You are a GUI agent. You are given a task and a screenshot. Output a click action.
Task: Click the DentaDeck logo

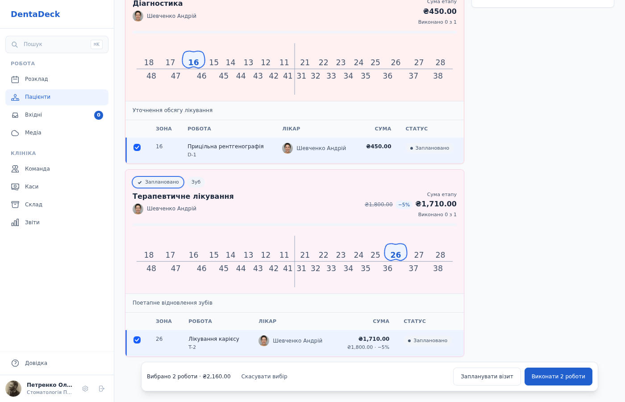coord(35,14)
